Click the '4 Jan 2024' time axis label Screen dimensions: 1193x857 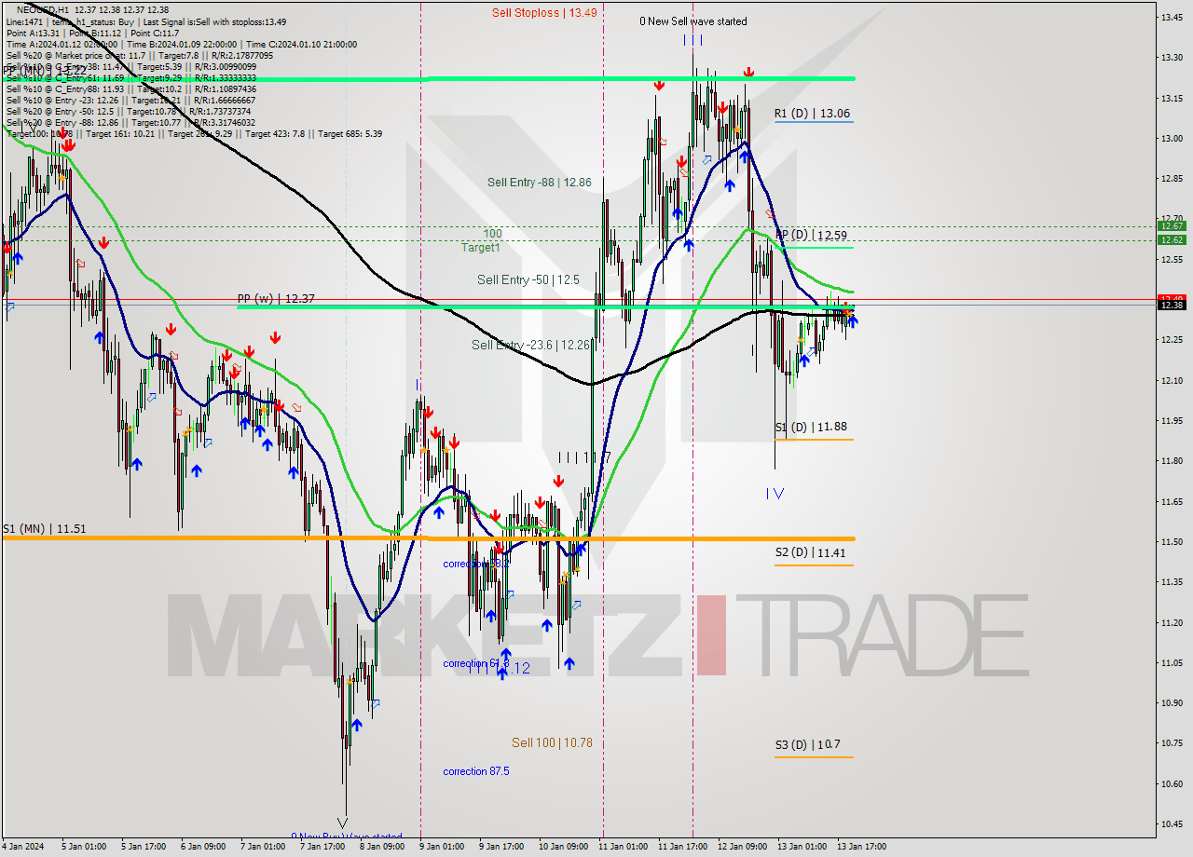[x=23, y=847]
